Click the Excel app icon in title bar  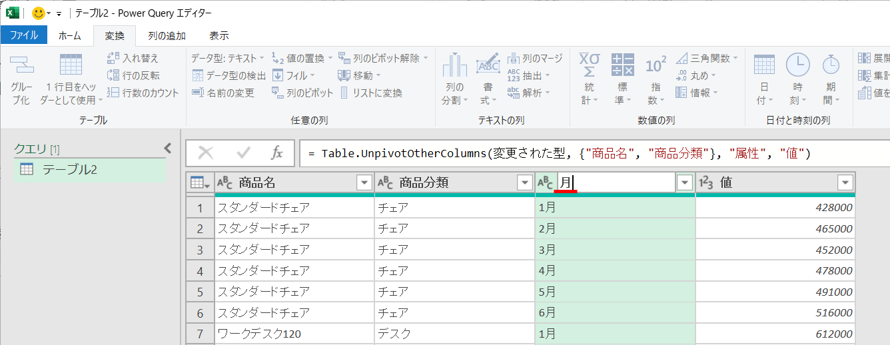[13, 13]
